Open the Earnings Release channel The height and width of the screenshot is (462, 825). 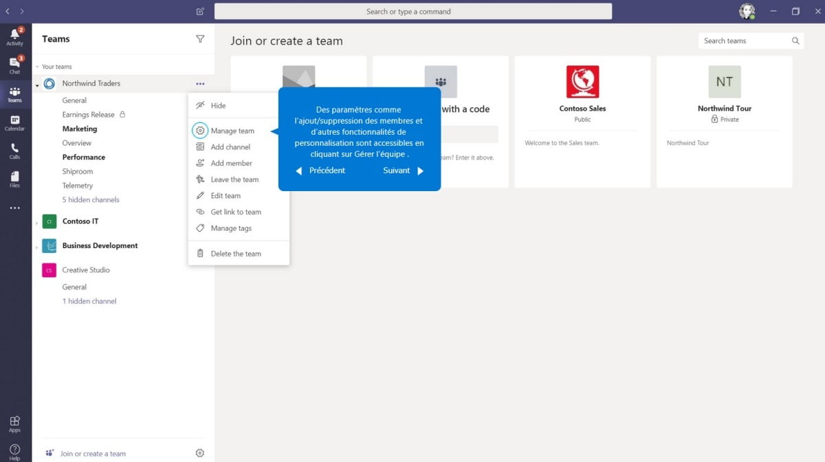point(89,115)
